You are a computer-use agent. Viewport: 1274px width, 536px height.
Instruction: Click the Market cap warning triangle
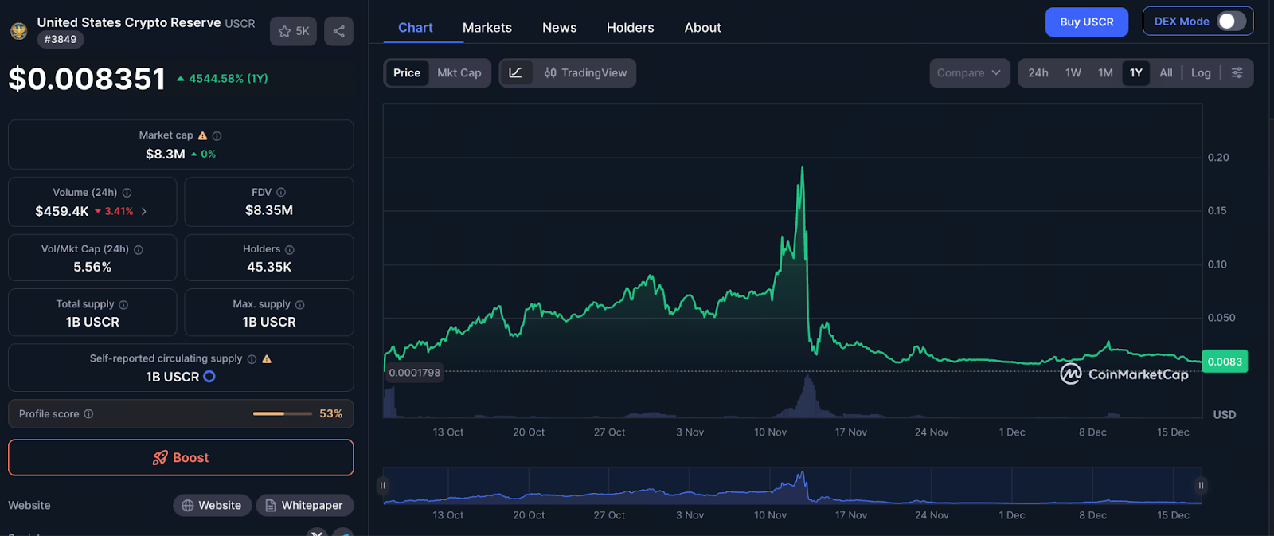click(x=202, y=135)
